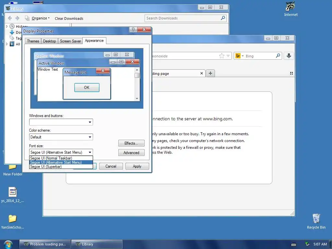Click the magnifier icon in Search Downloads

[x=223, y=18]
